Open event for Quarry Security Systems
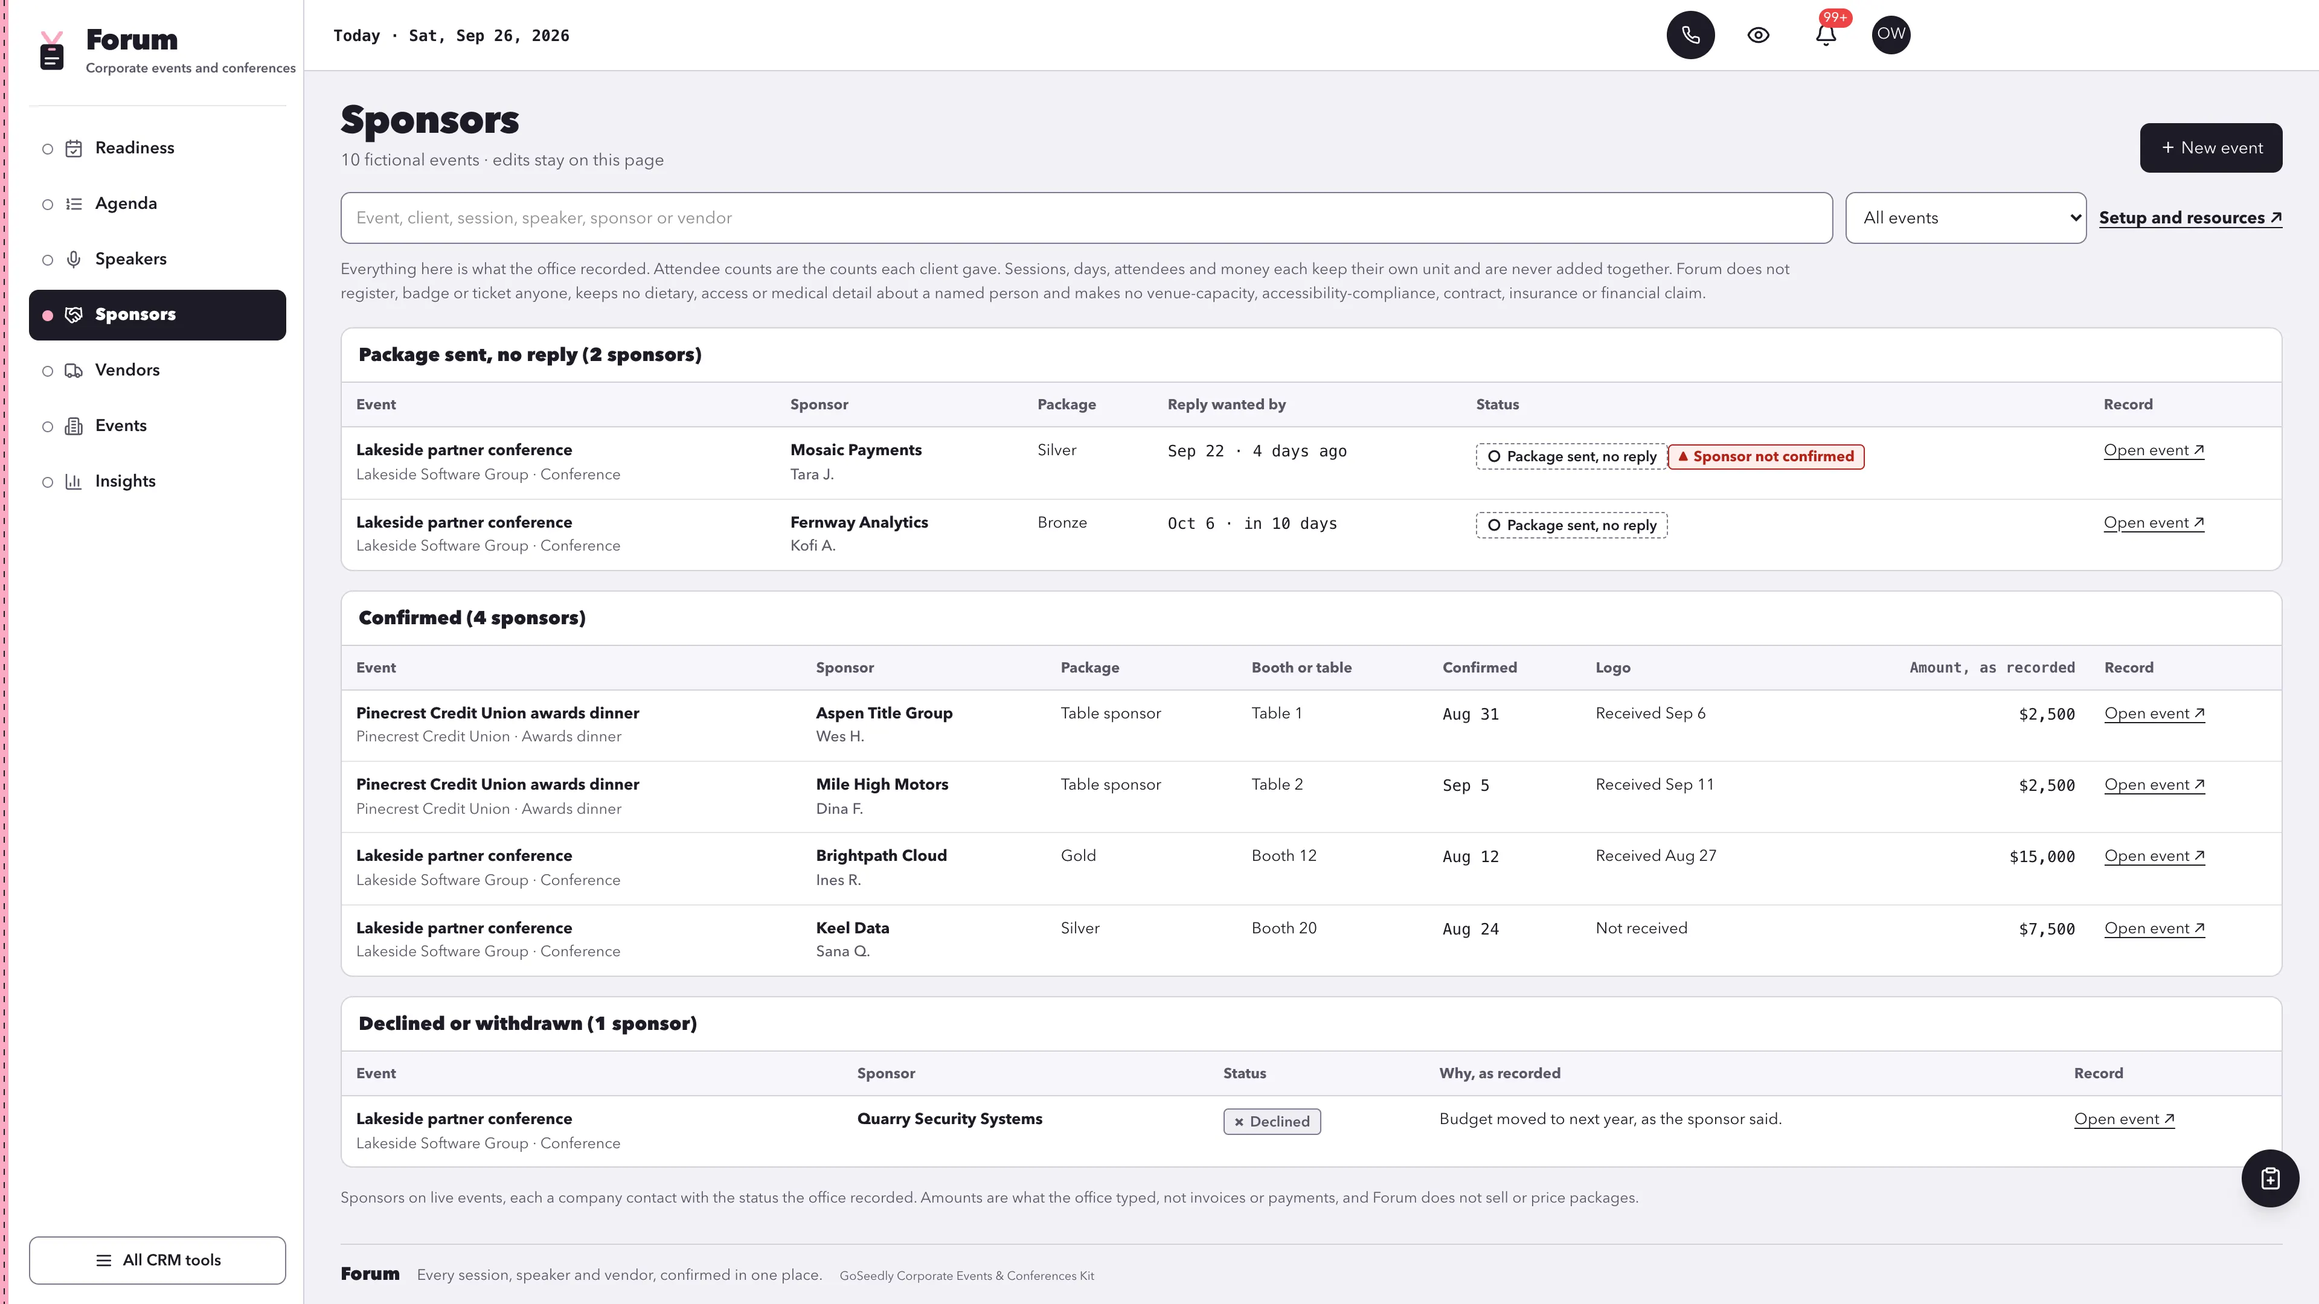The image size is (2319, 1304). (2125, 1119)
